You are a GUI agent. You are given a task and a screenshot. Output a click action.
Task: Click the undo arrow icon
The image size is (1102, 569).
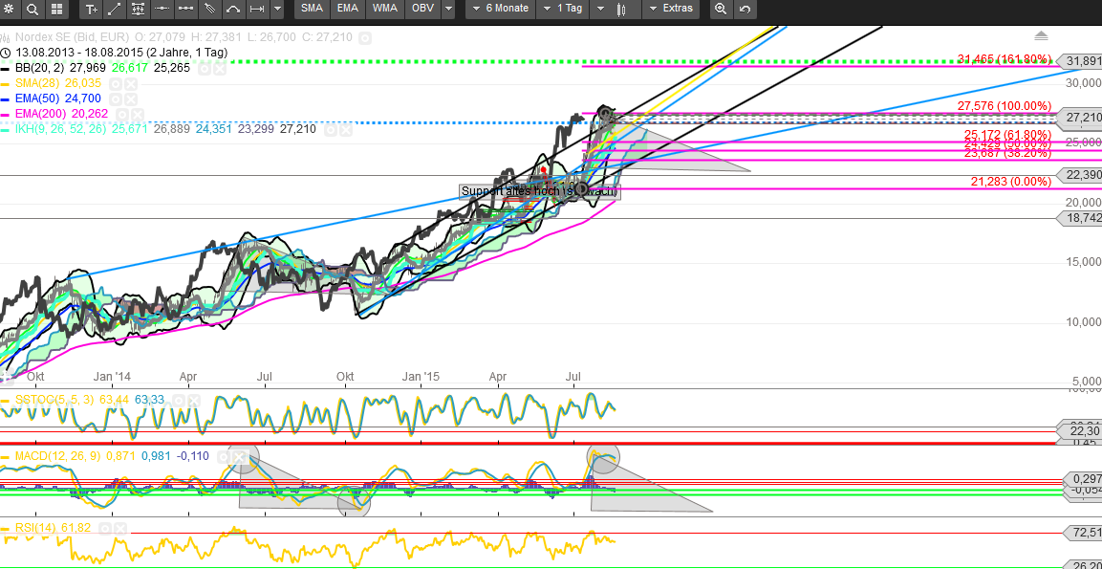tap(745, 10)
